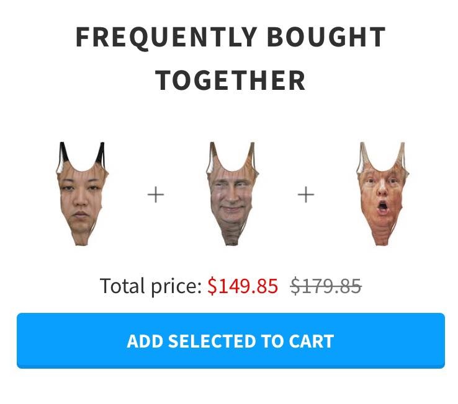Click the orange-toned swimsuit product image
458x404 pixels.
coord(383,194)
